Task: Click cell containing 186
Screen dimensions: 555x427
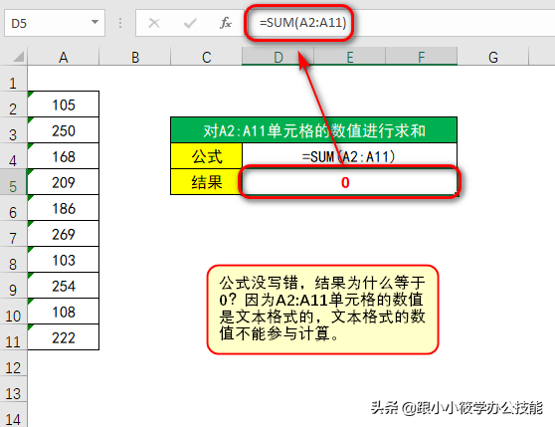Action: pyautogui.click(x=64, y=208)
